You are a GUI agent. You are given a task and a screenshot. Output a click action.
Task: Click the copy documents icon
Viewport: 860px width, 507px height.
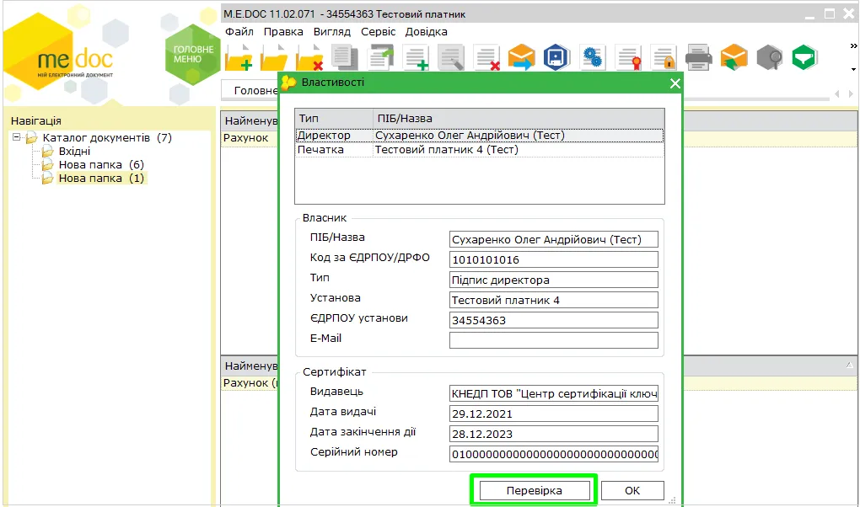point(345,58)
